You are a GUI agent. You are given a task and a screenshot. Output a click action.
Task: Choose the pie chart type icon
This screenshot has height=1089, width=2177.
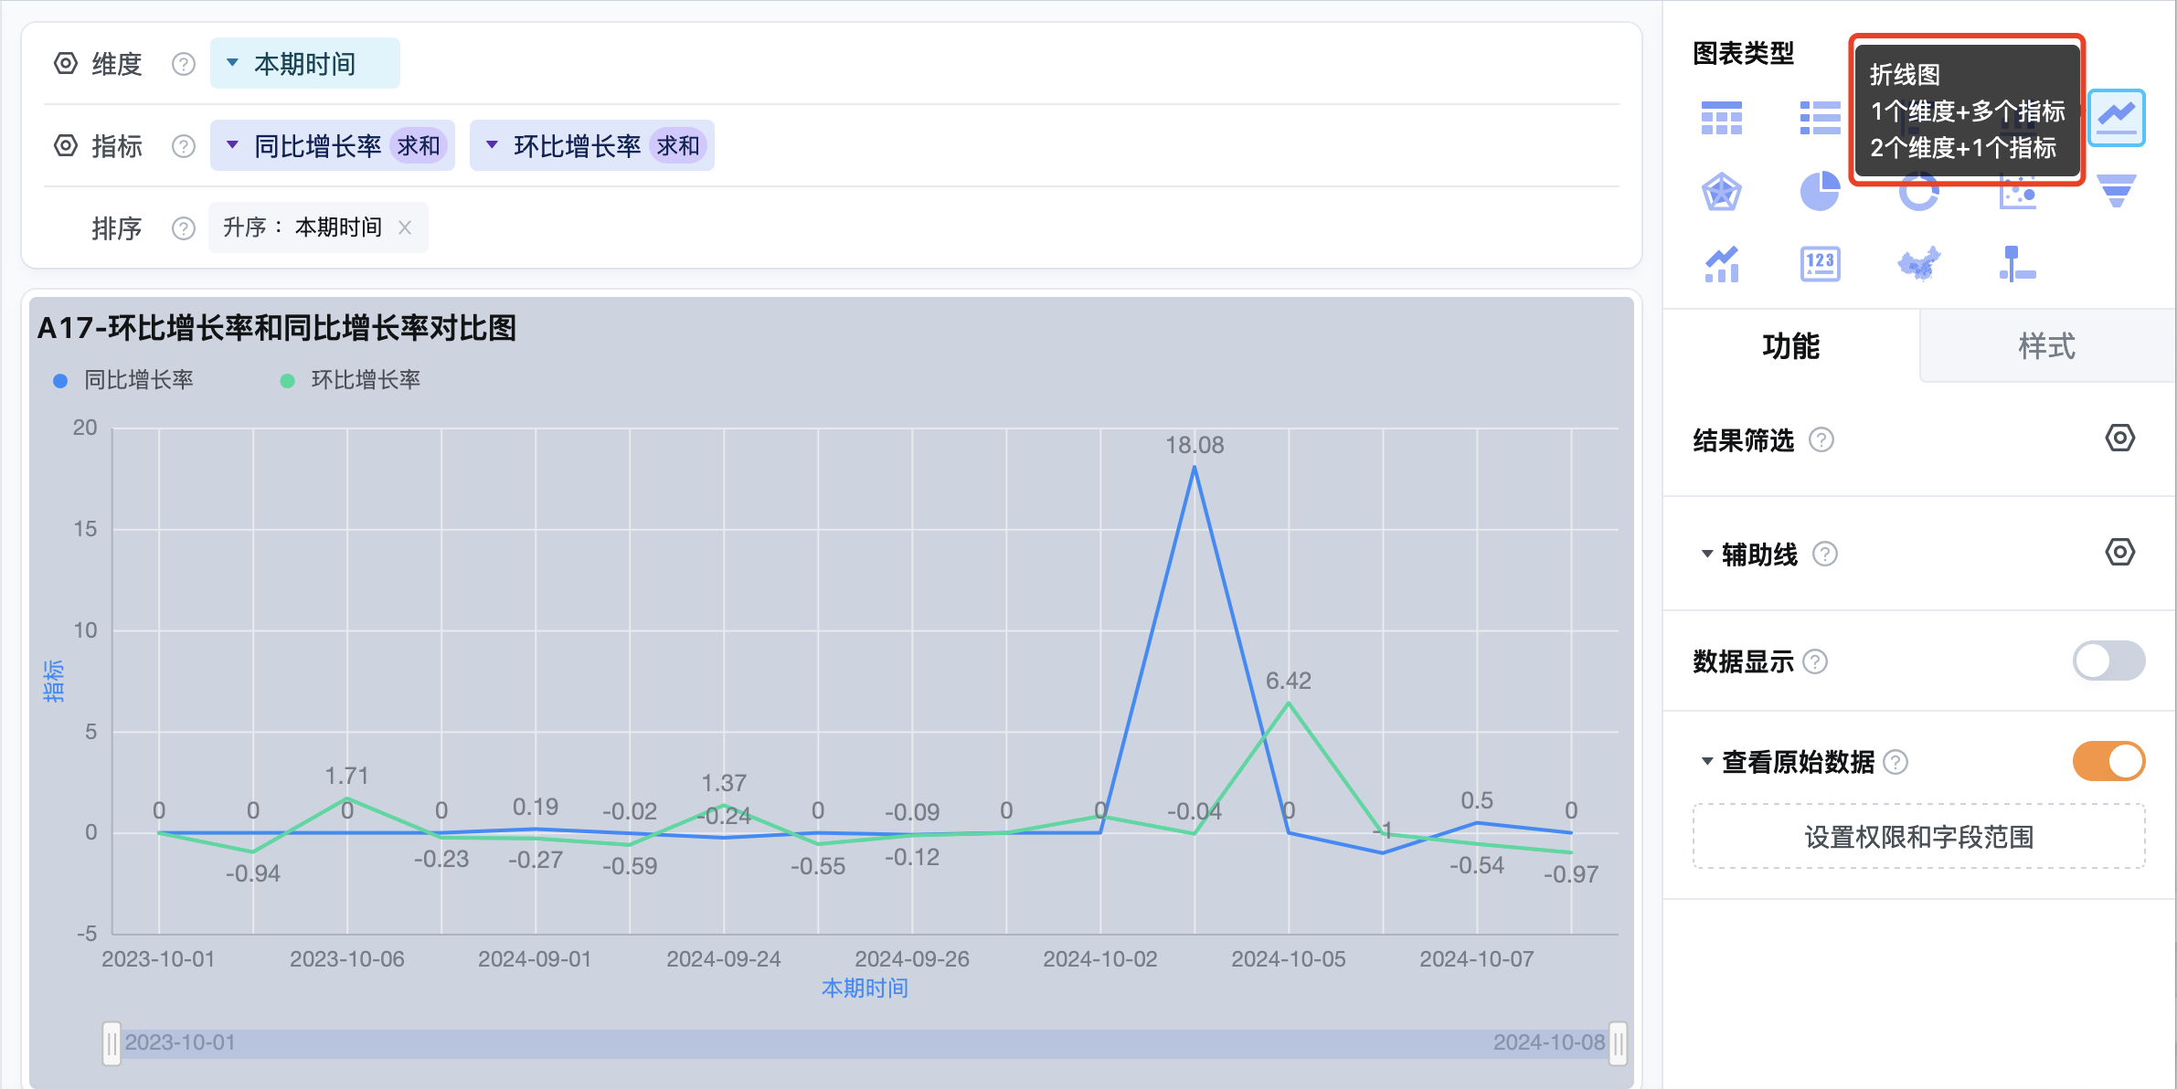coord(1820,192)
